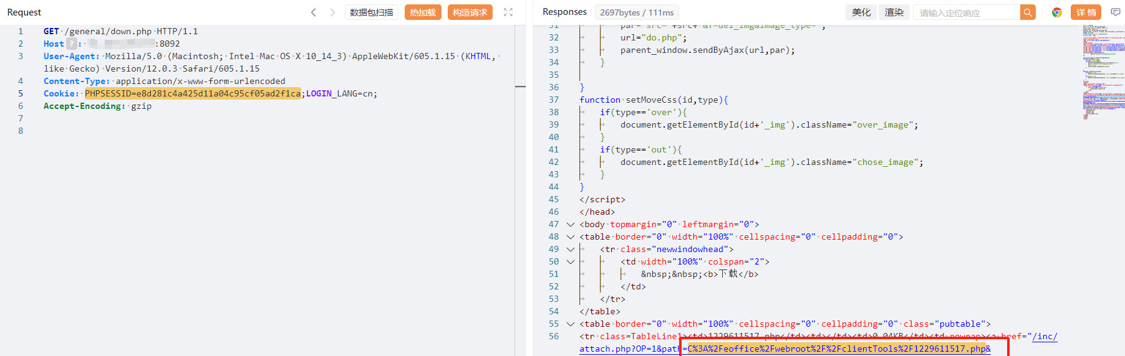This screenshot has width=1125, height=356.
Task: Collapse the table tag on line 48
Action: click(570, 237)
